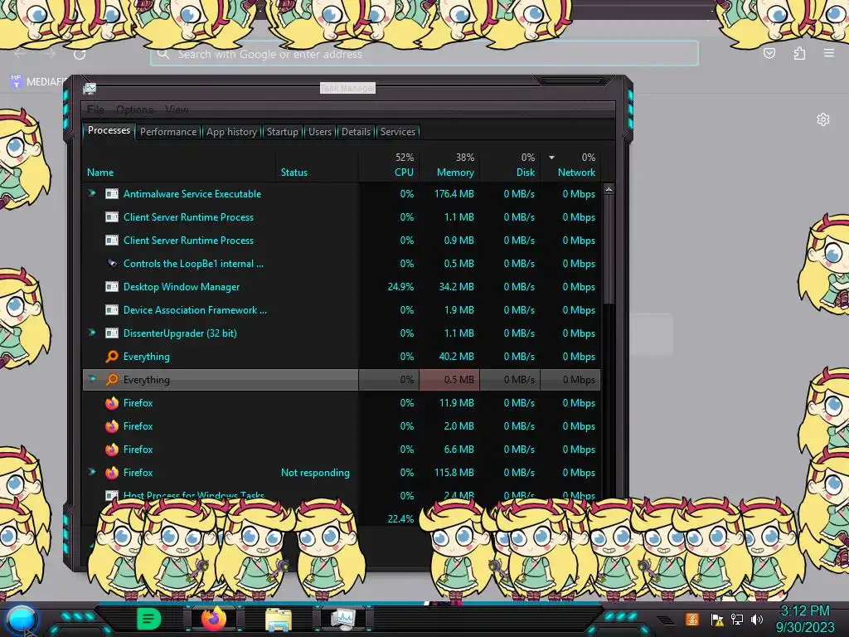Open the Startup tab
This screenshot has width=849, height=637.
(x=282, y=132)
